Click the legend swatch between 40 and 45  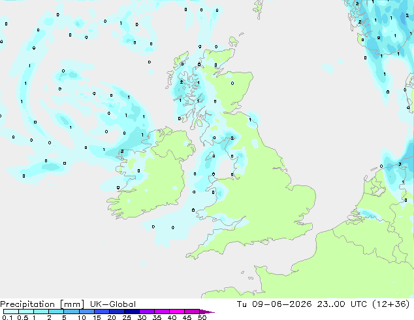(x=177, y=312)
